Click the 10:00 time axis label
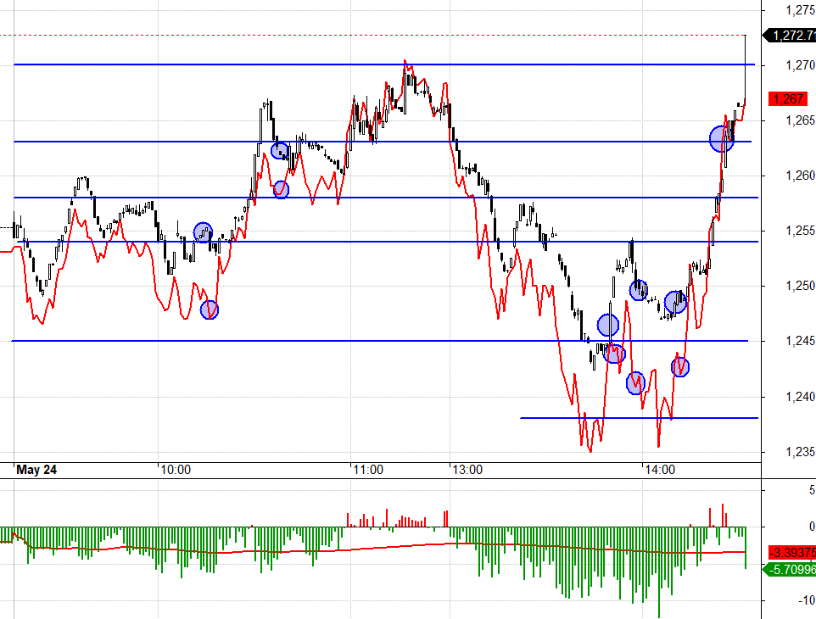Screen dimensions: 816x619 coord(176,470)
